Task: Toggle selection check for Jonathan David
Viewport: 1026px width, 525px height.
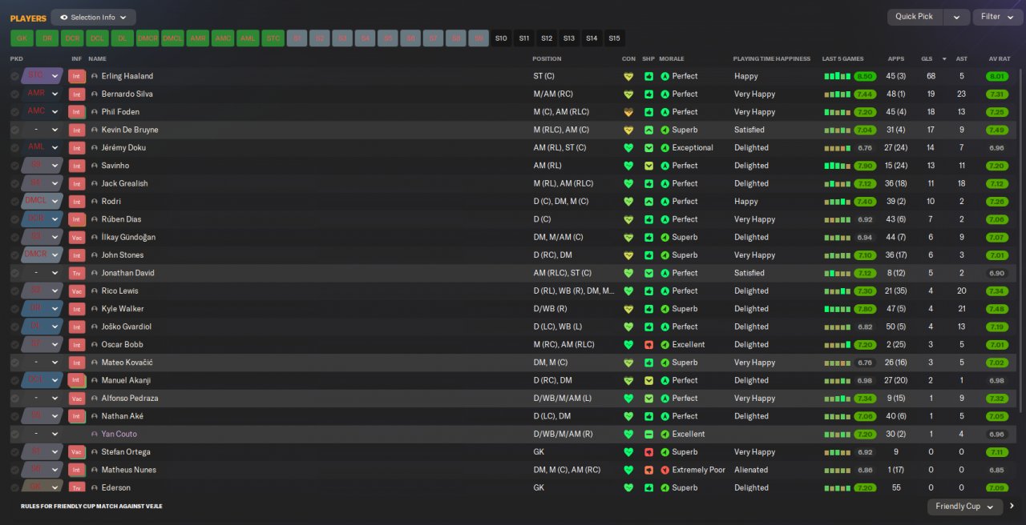Action: pyautogui.click(x=14, y=273)
